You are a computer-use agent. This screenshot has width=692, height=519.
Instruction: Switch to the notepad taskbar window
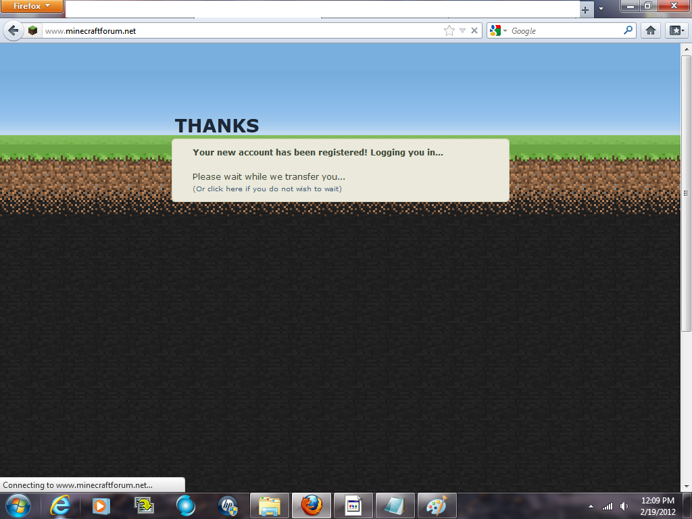pyautogui.click(x=395, y=505)
